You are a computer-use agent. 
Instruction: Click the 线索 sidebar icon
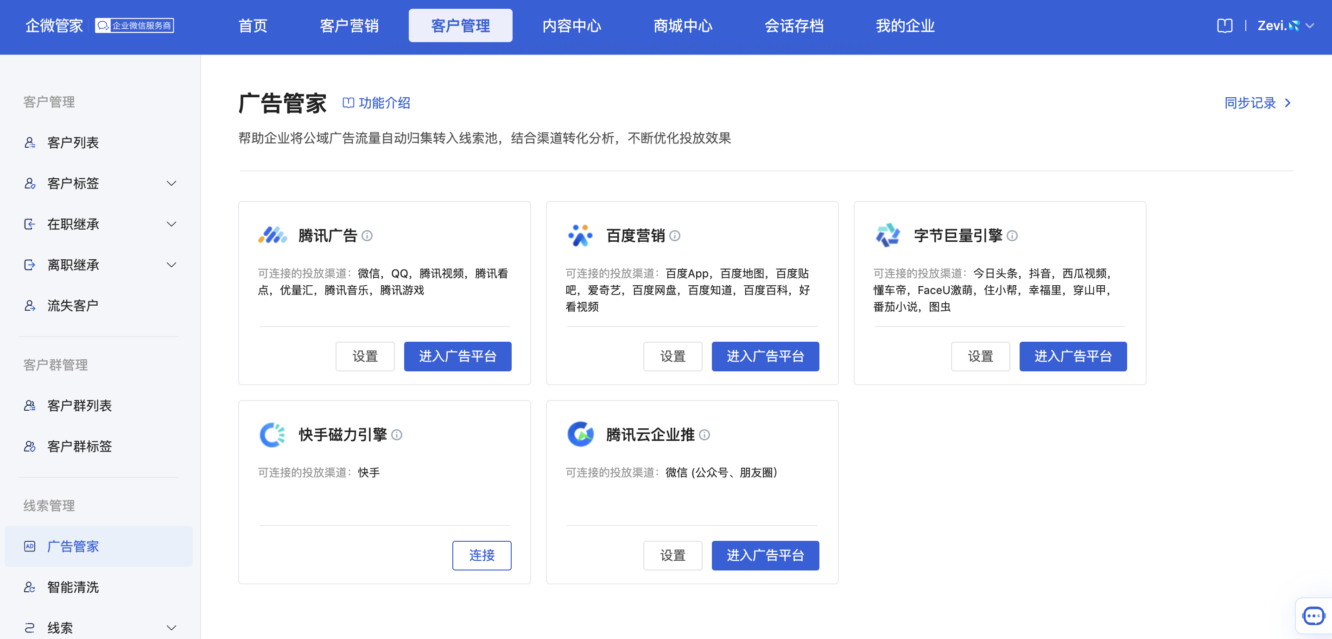pyautogui.click(x=30, y=628)
